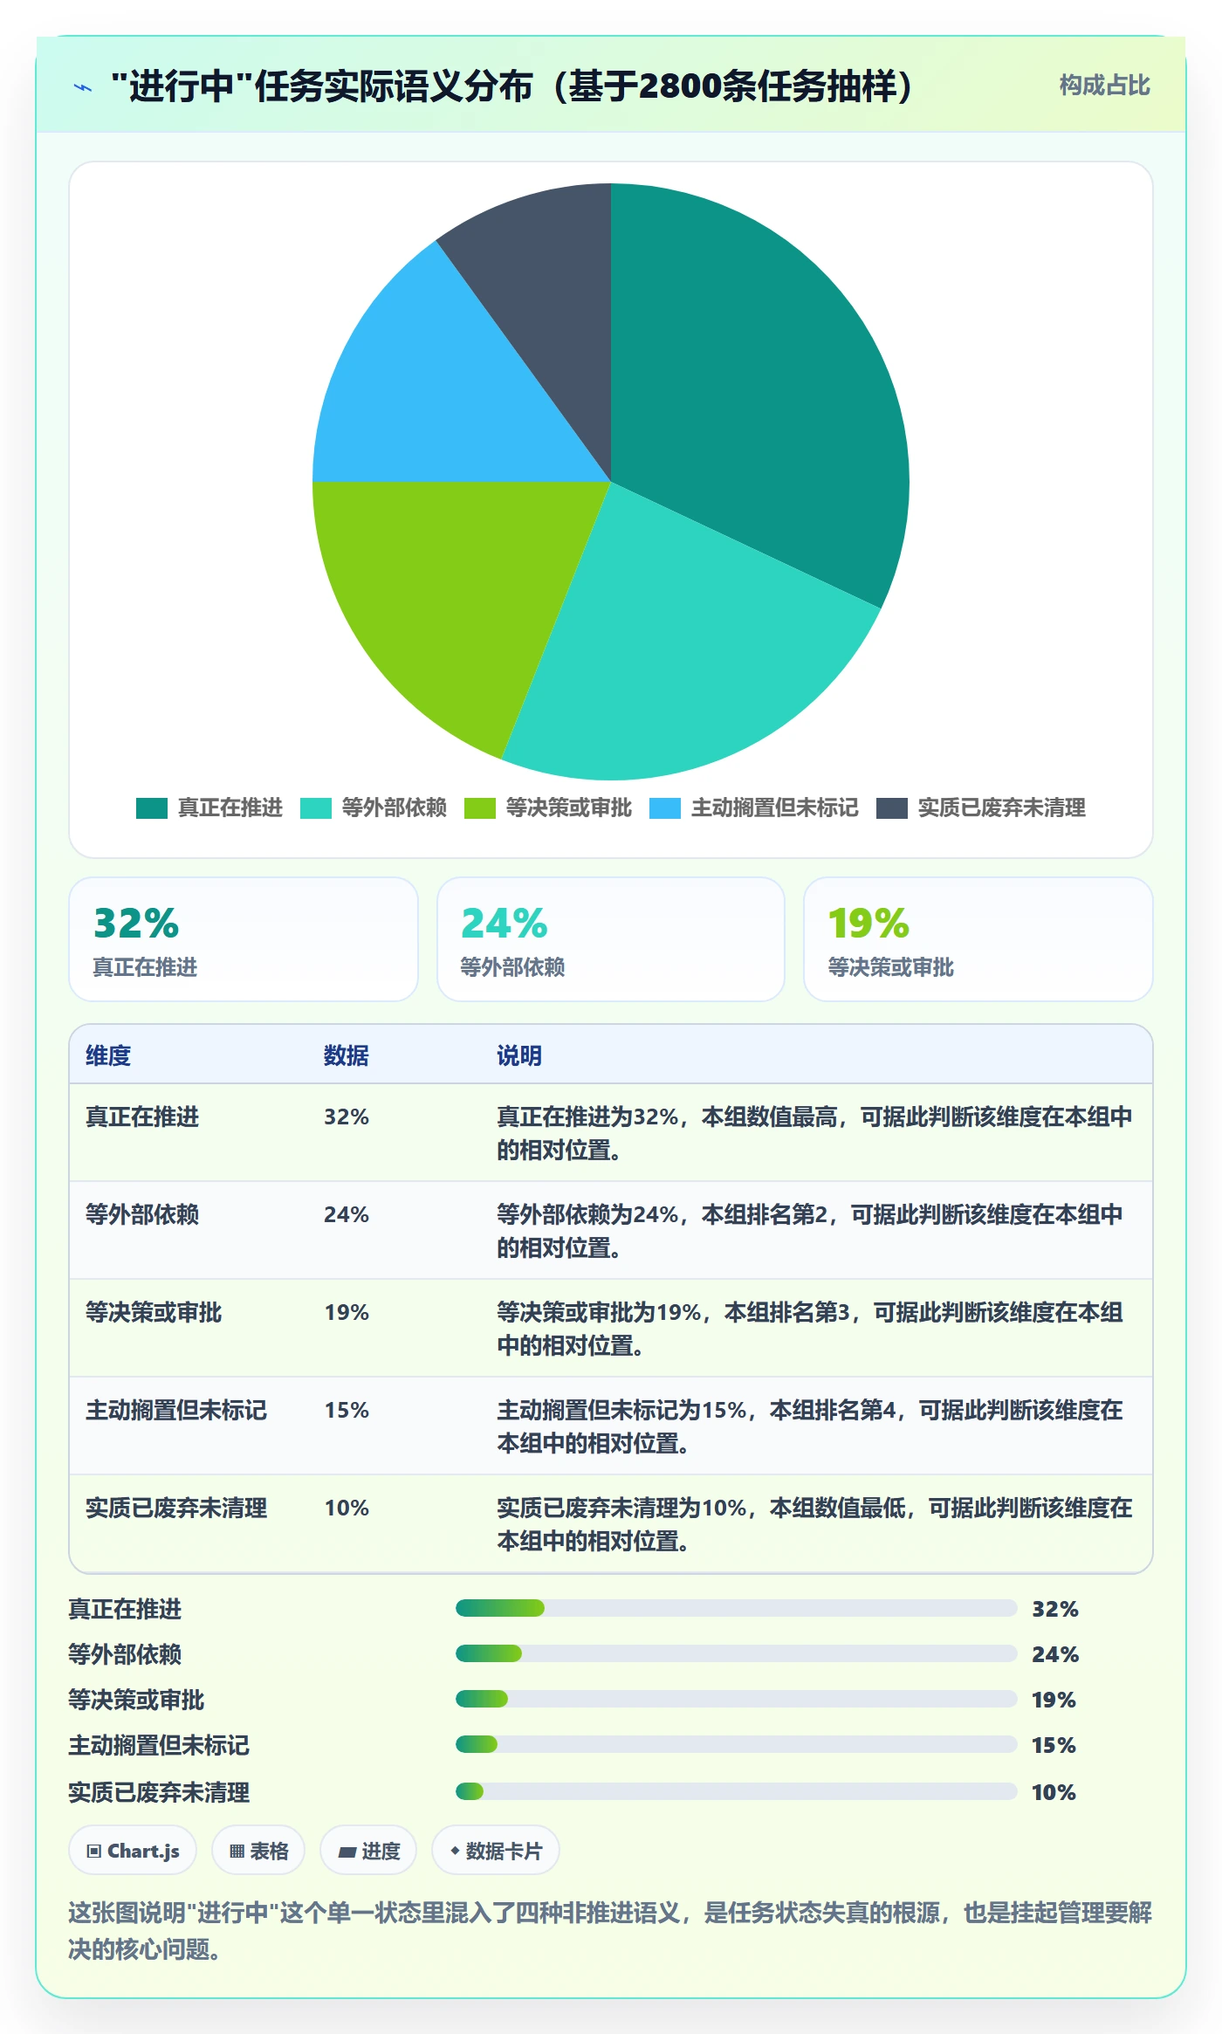Click the 等外部依赖 label in the progress list

tap(125, 1654)
